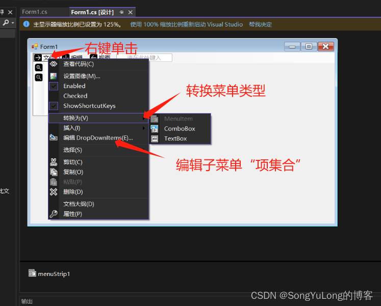This screenshot has height=306, width=381.
Task: Click the right-arrow icon on the first menu
Action: point(38,58)
